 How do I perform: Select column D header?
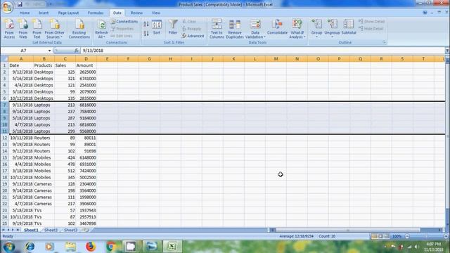[86, 59]
